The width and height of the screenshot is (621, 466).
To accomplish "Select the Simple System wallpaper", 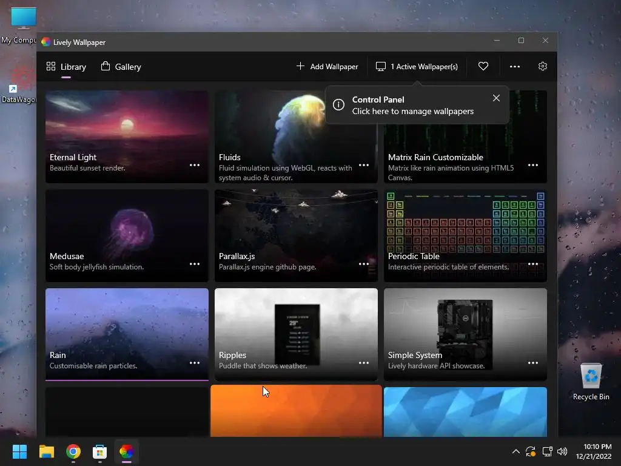I will coord(465,334).
